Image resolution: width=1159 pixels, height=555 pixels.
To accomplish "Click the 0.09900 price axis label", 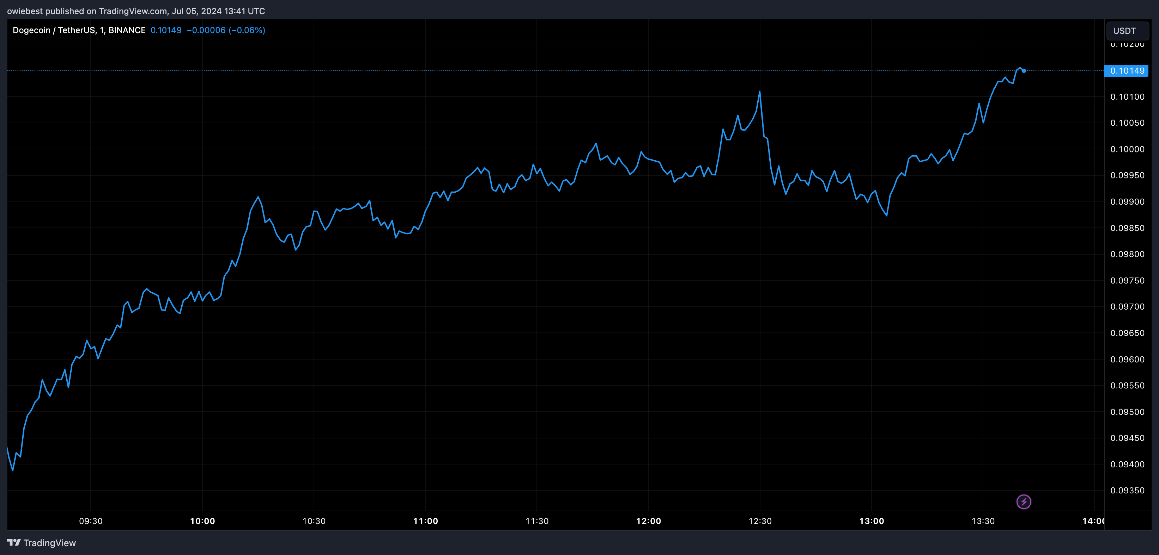I will click(x=1127, y=202).
